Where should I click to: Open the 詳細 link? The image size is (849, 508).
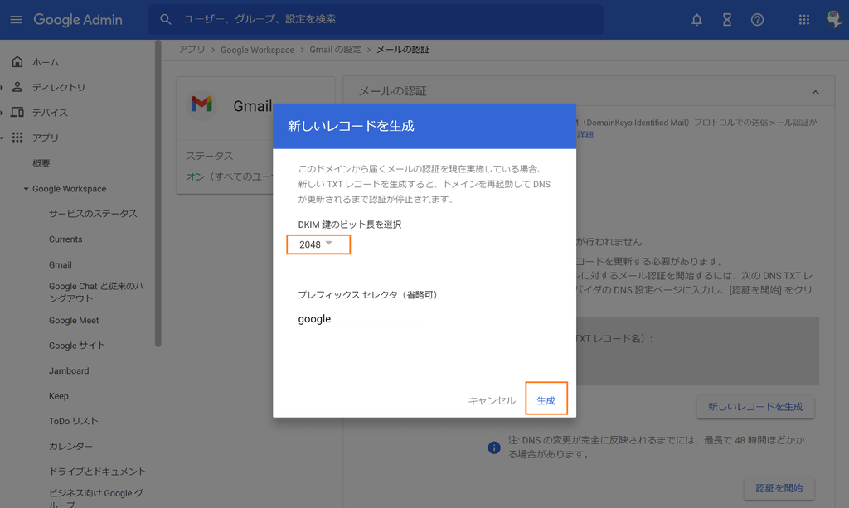585,135
